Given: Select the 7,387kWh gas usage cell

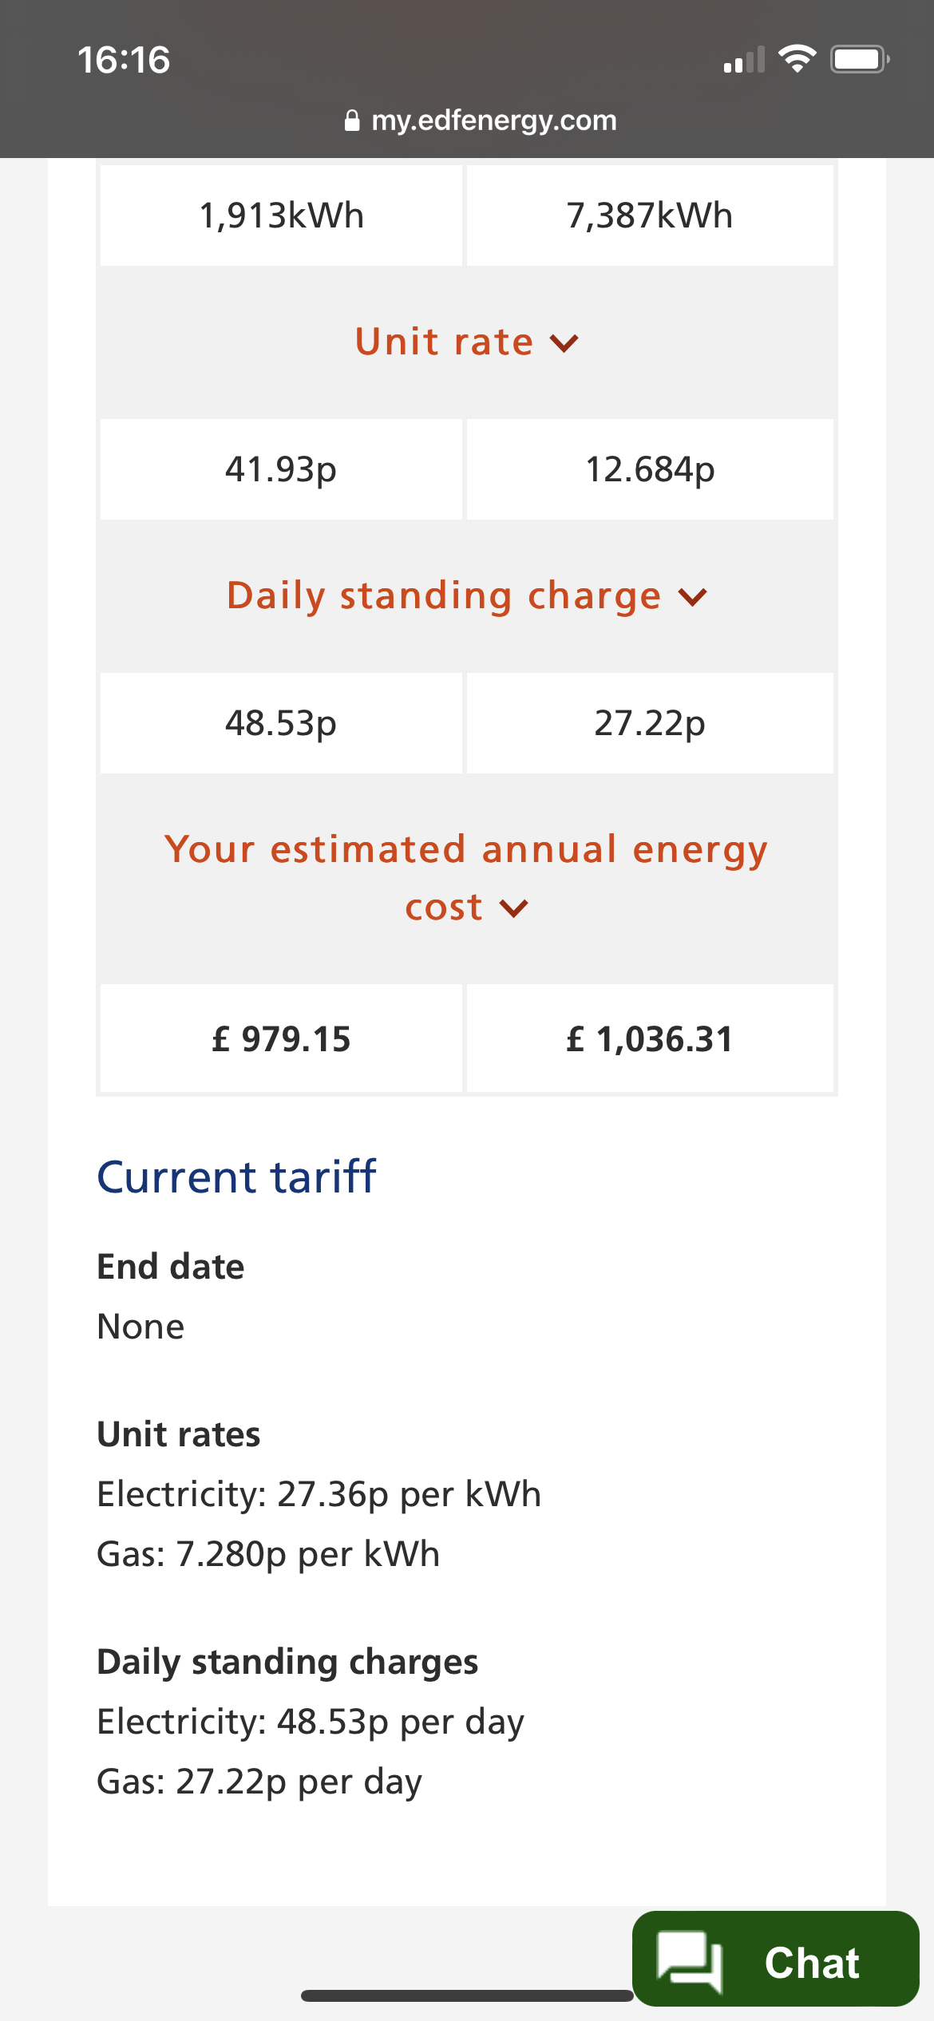Looking at the screenshot, I should [650, 216].
